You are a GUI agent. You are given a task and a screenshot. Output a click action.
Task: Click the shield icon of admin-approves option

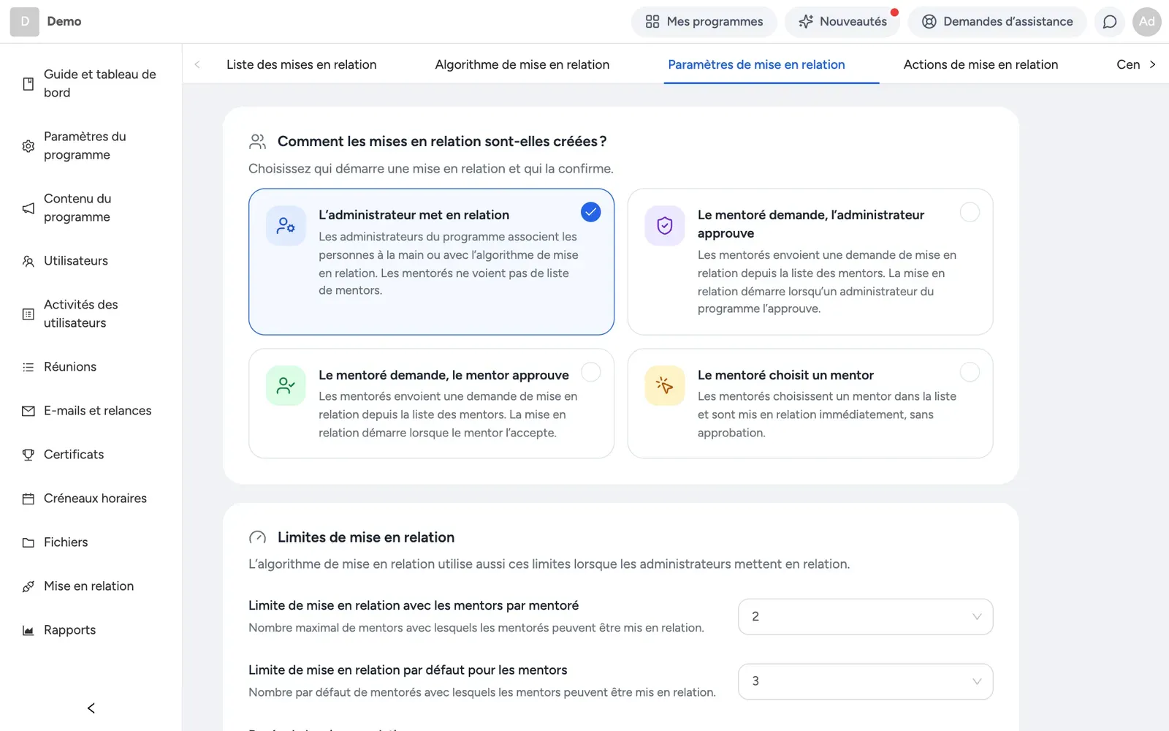click(665, 226)
